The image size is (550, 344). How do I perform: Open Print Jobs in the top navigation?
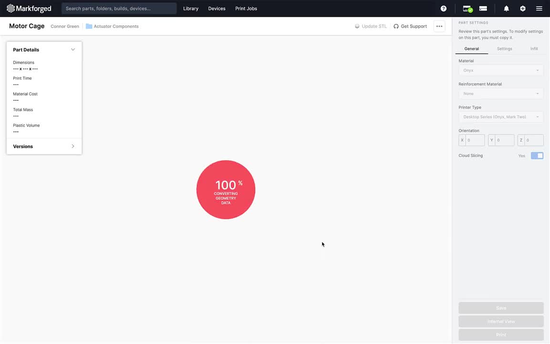tap(246, 9)
